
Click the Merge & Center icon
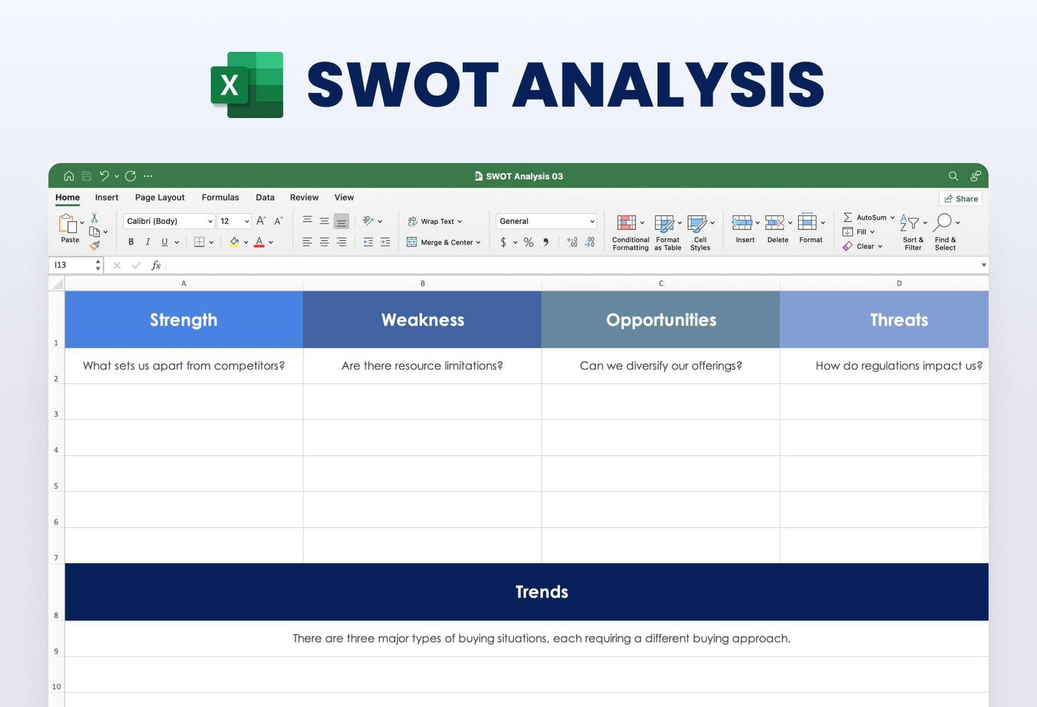[412, 242]
